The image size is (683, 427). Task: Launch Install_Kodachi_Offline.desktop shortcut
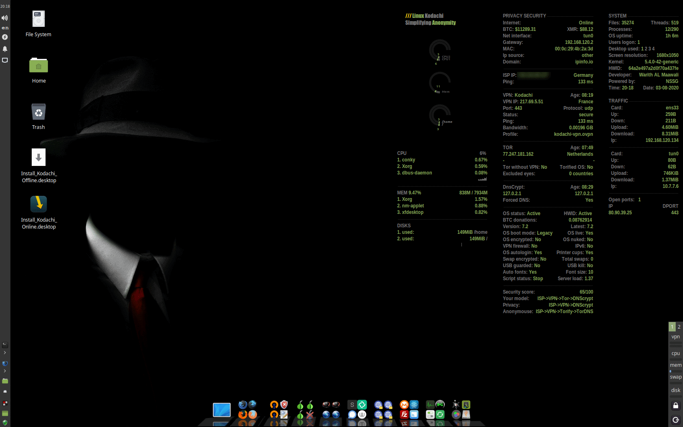pyautogui.click(x=39, y=157)
